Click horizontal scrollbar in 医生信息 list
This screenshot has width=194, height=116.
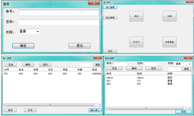146,108
